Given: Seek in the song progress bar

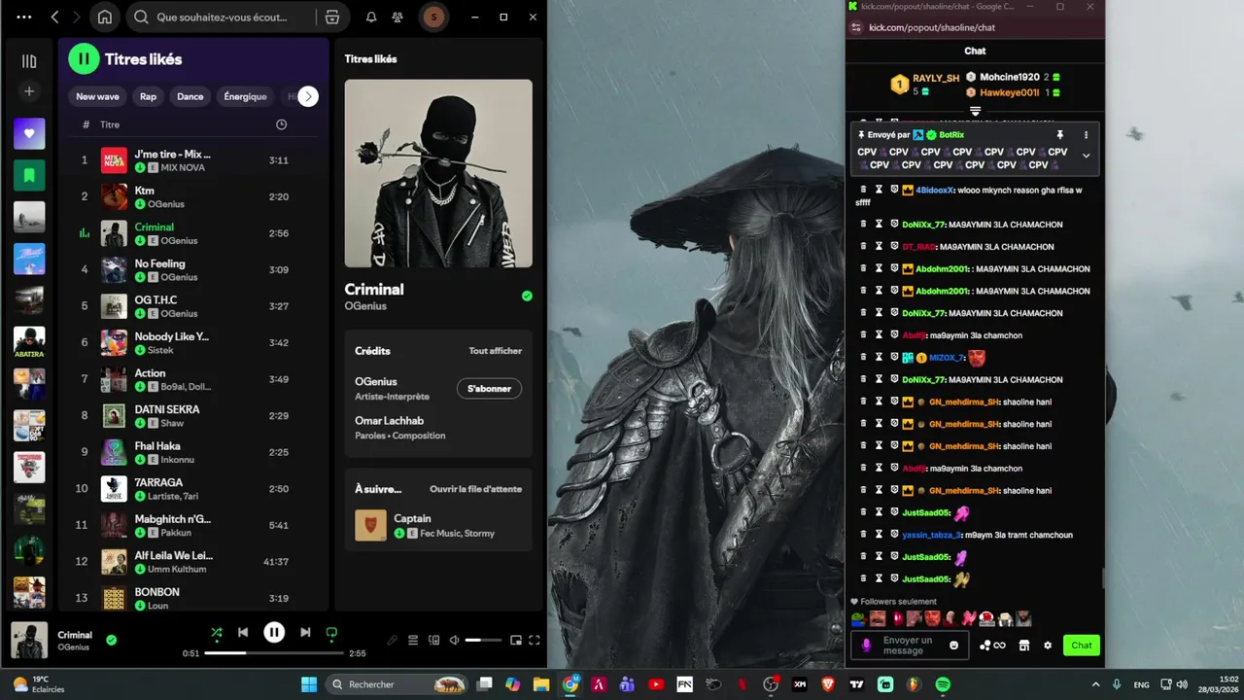Looking at the screenshot, I should click(273, 653).
